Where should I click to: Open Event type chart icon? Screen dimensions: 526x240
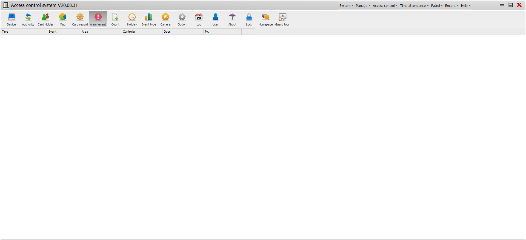tap(149, 19)
